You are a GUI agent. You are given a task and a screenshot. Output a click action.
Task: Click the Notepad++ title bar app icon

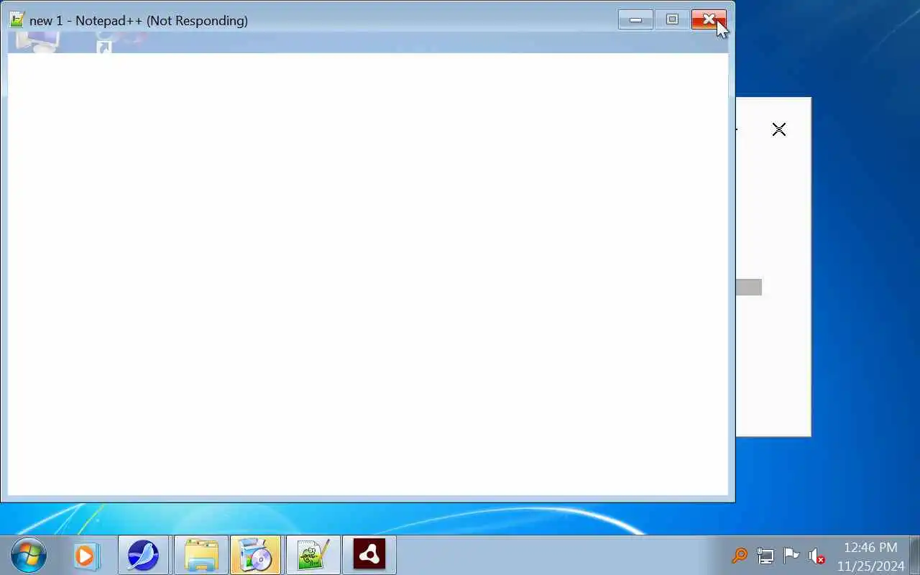17,20
